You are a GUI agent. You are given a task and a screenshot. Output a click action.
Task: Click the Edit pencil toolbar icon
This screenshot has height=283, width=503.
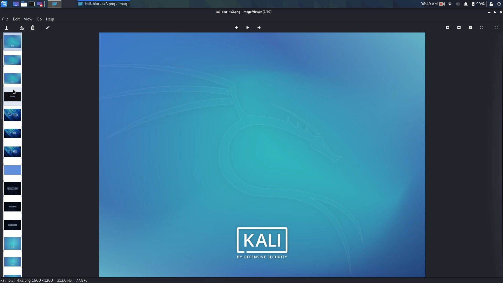[x=47, y=28]
